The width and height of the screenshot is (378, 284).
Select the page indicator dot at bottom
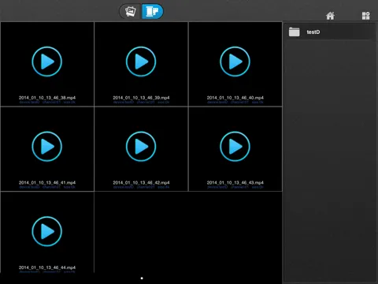[142, 278]
